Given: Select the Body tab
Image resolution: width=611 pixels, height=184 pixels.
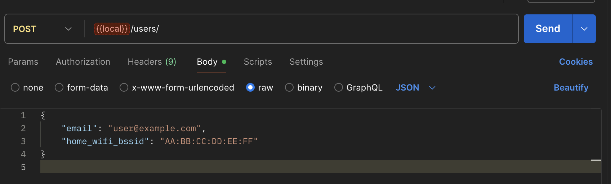Looking at the screenshot, I should click(207, 62).
